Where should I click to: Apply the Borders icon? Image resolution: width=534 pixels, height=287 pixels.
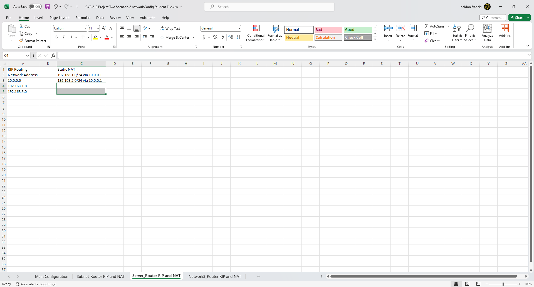83,37
